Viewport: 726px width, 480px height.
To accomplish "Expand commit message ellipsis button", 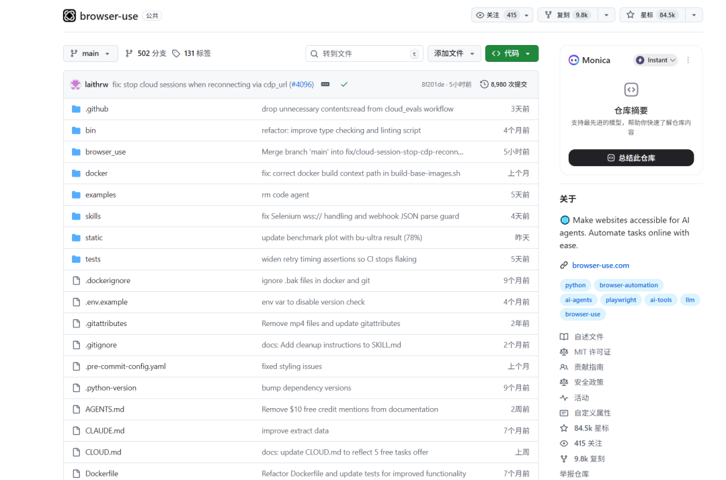I will (x=325, y=85).
